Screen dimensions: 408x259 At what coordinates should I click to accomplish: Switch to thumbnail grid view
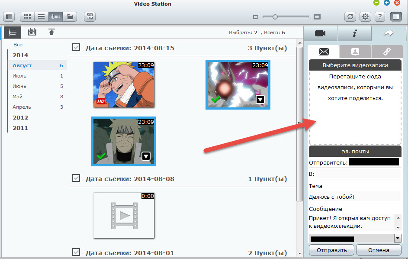27,17
